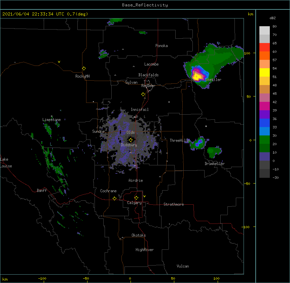Click the red 65 dBZ legend swatch
The image size is (290, 283).
[x=264, y=47]
